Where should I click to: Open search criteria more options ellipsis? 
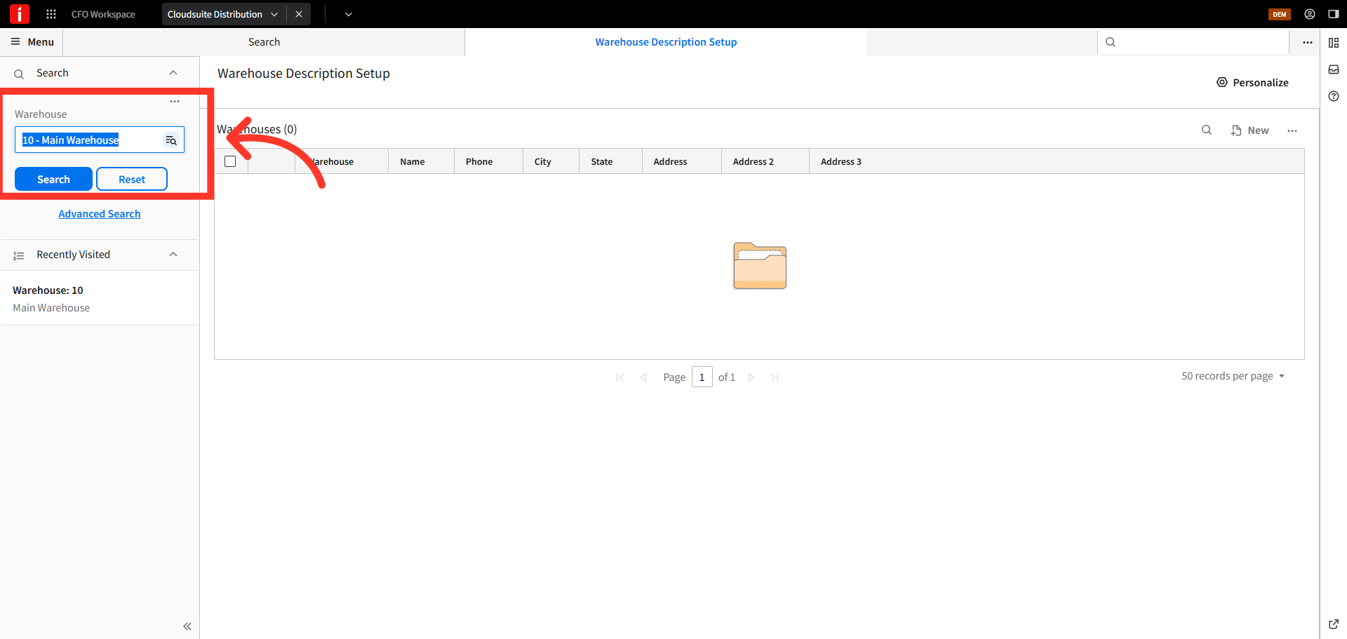pos(175,102)
